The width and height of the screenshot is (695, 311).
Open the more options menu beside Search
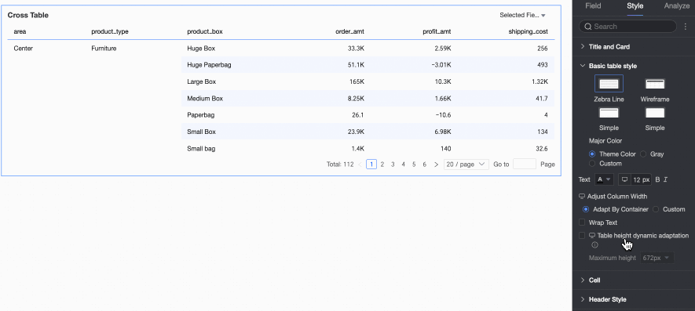(686, 27)
